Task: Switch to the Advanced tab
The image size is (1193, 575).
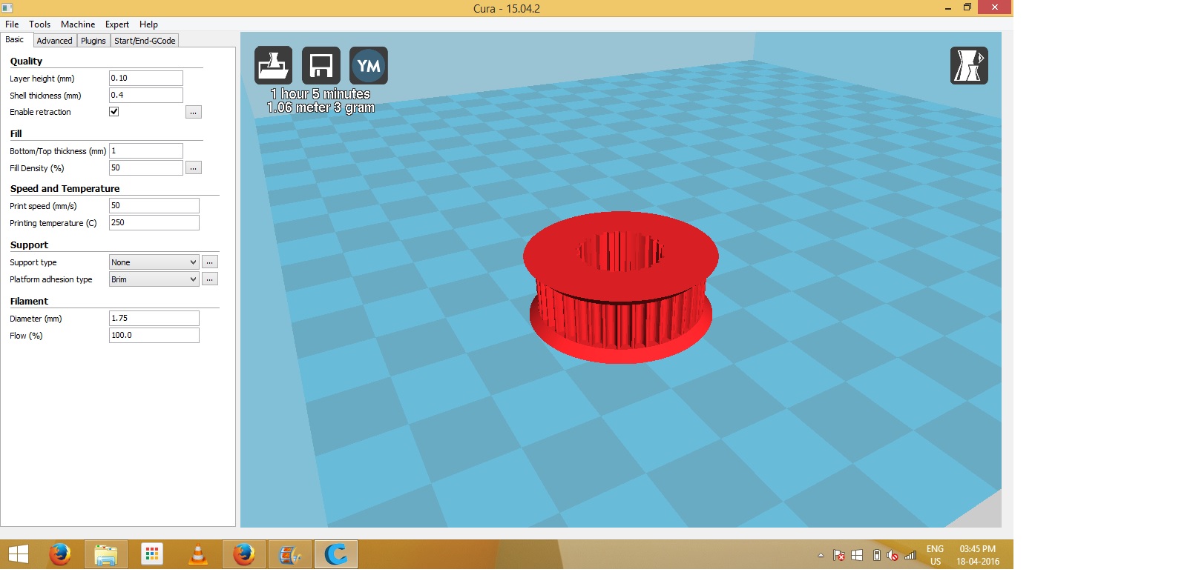Action: [55, 41]
